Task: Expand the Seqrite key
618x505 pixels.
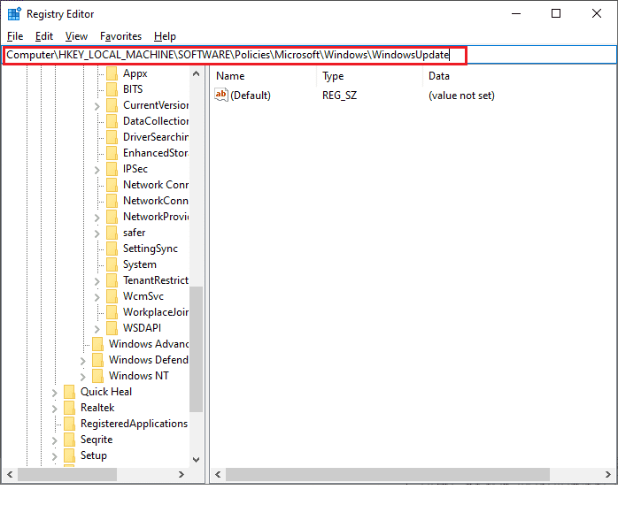Action: (x=54, y=440)
